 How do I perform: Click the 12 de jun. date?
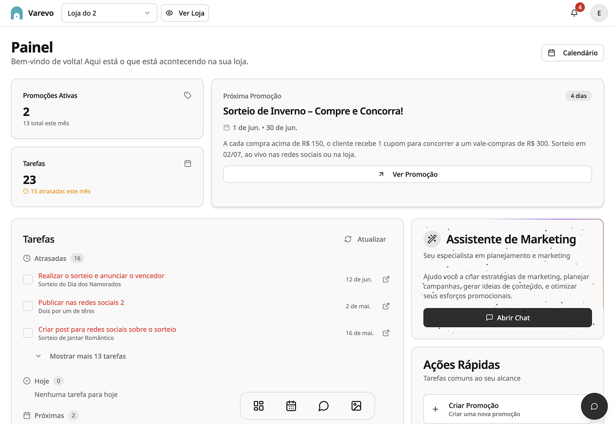(x=359, y=279)
